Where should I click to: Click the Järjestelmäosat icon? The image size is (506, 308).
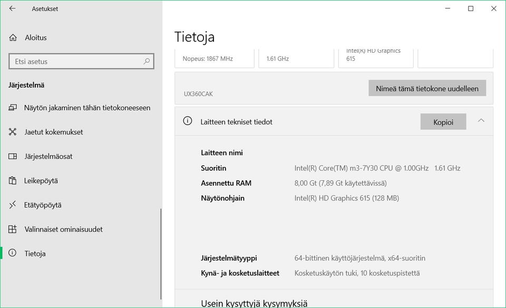(13, 156)
